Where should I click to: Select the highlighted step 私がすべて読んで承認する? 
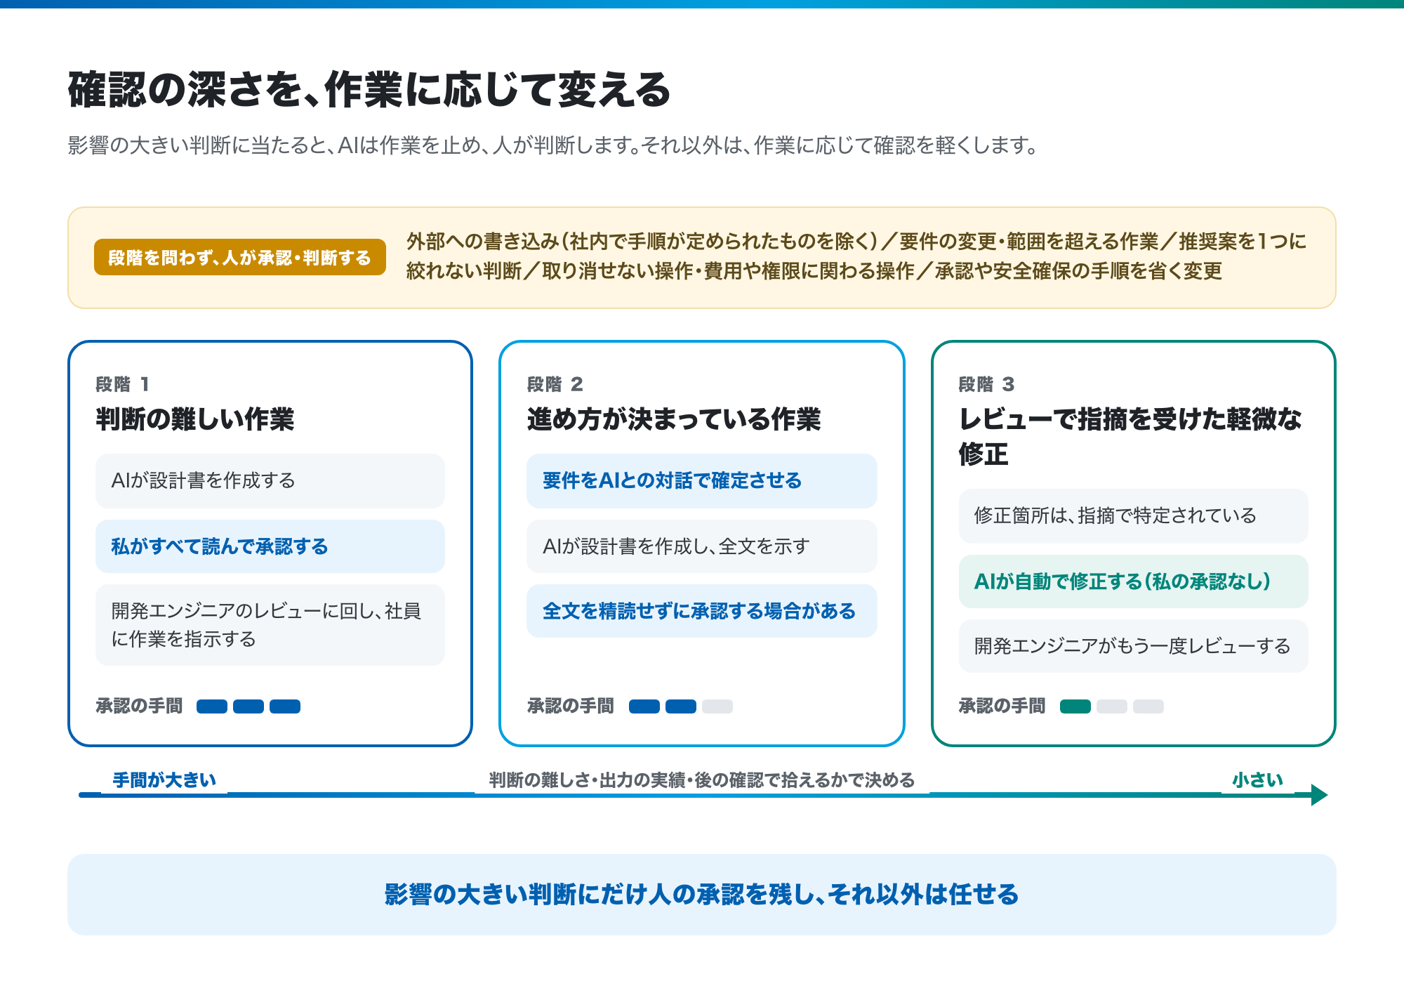(270, 546)
